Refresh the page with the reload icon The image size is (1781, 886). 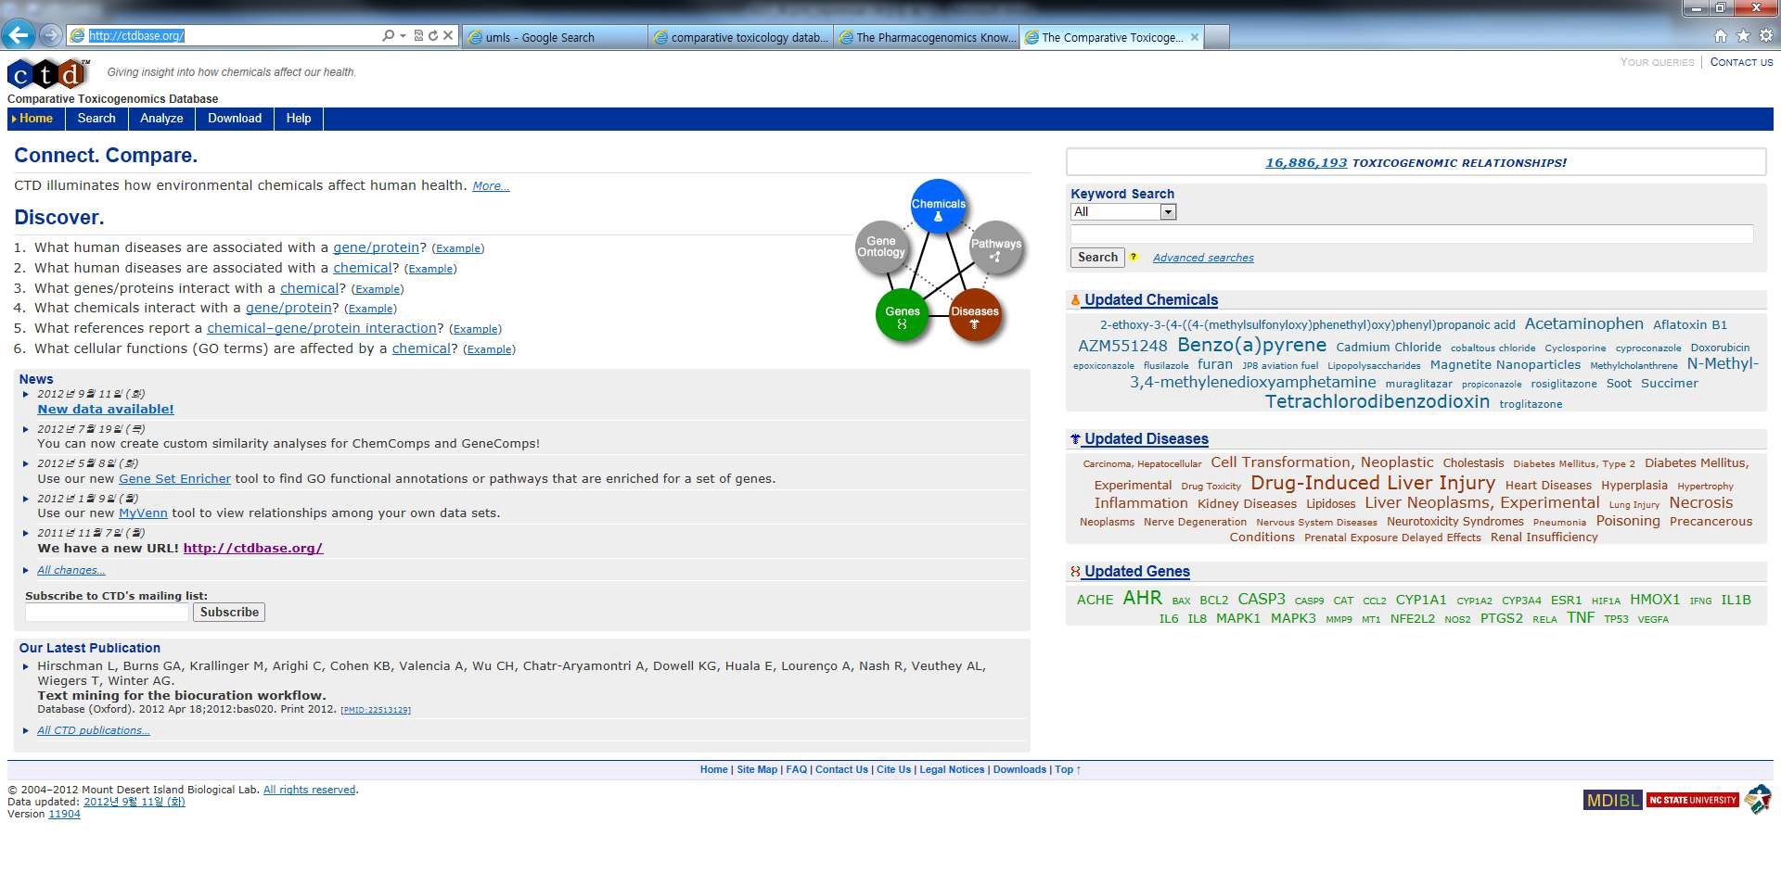432,35
